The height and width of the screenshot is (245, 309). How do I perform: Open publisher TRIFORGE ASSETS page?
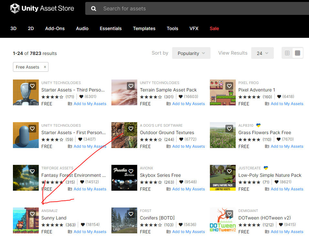(x=57, y=168)
